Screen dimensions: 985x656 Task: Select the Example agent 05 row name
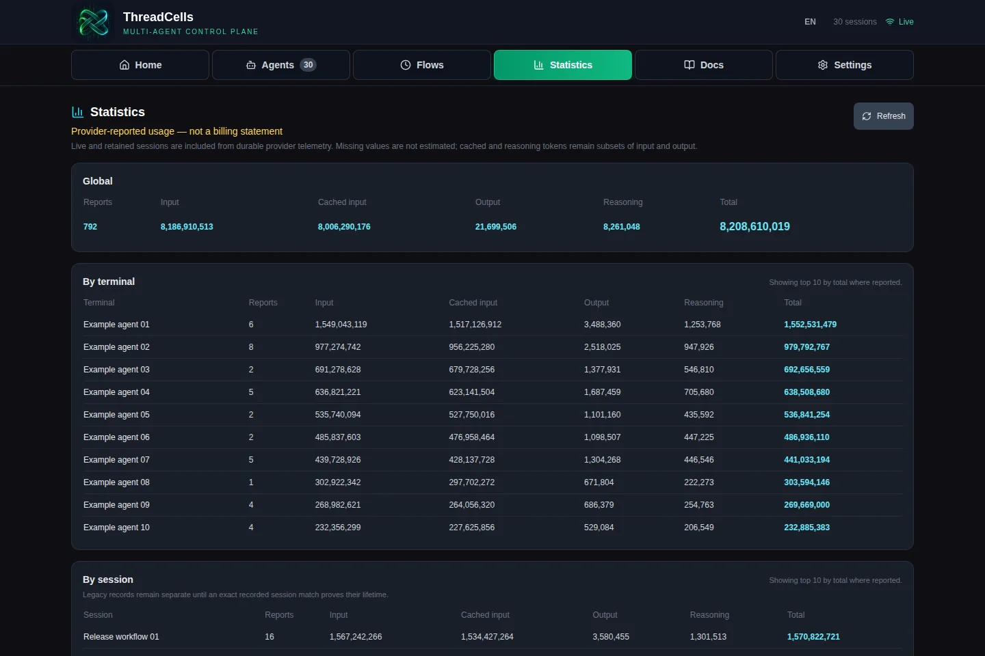click(116, 415)
